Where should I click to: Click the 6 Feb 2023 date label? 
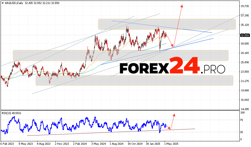coord(7,144)
